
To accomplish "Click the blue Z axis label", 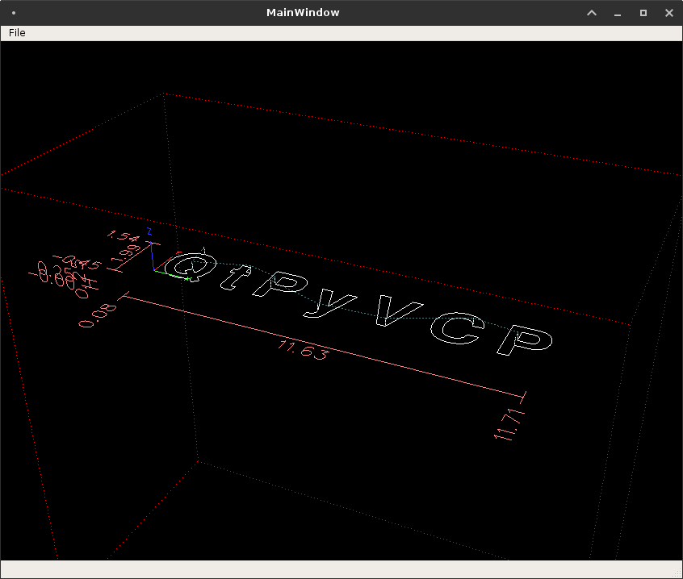I will (149, 231).
